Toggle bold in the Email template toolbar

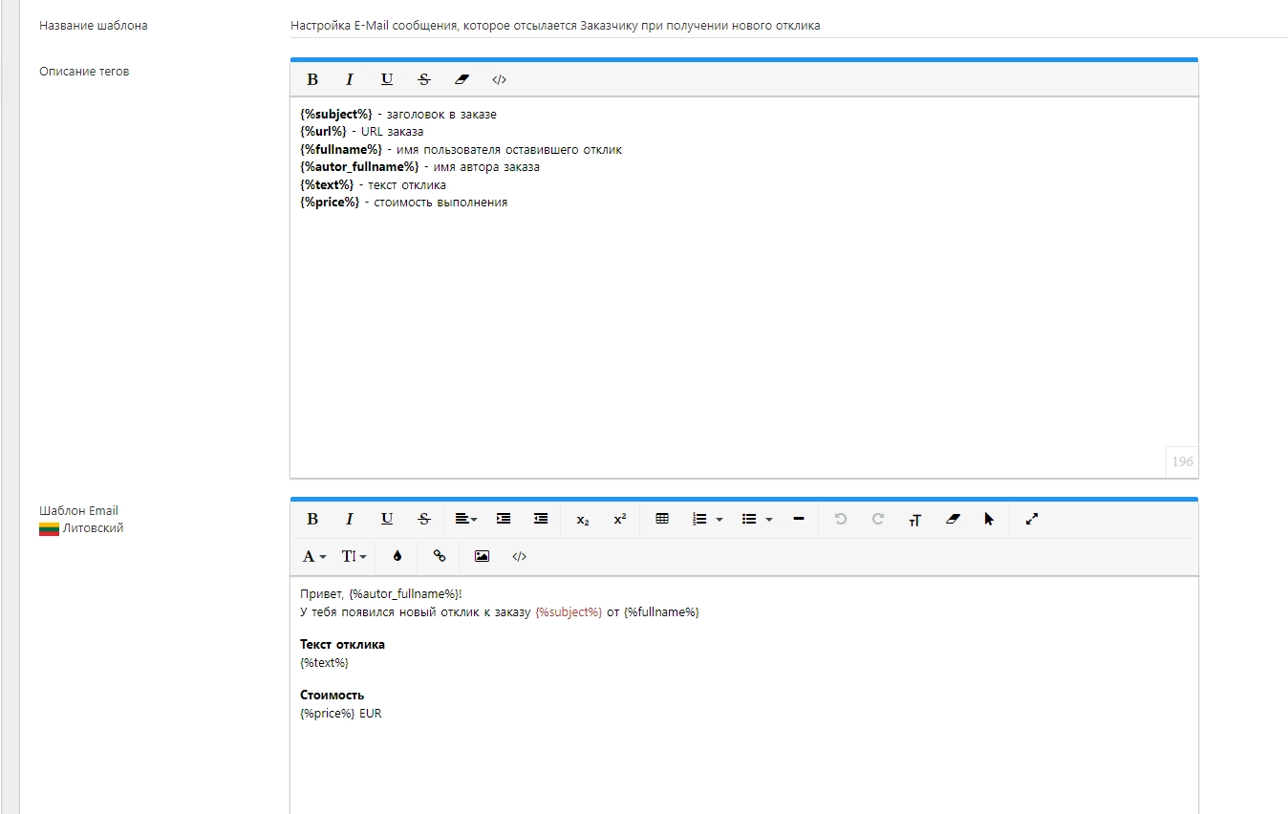click(311, 519)
